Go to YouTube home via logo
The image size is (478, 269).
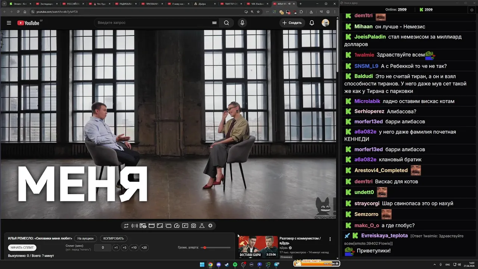coord(28,23)
